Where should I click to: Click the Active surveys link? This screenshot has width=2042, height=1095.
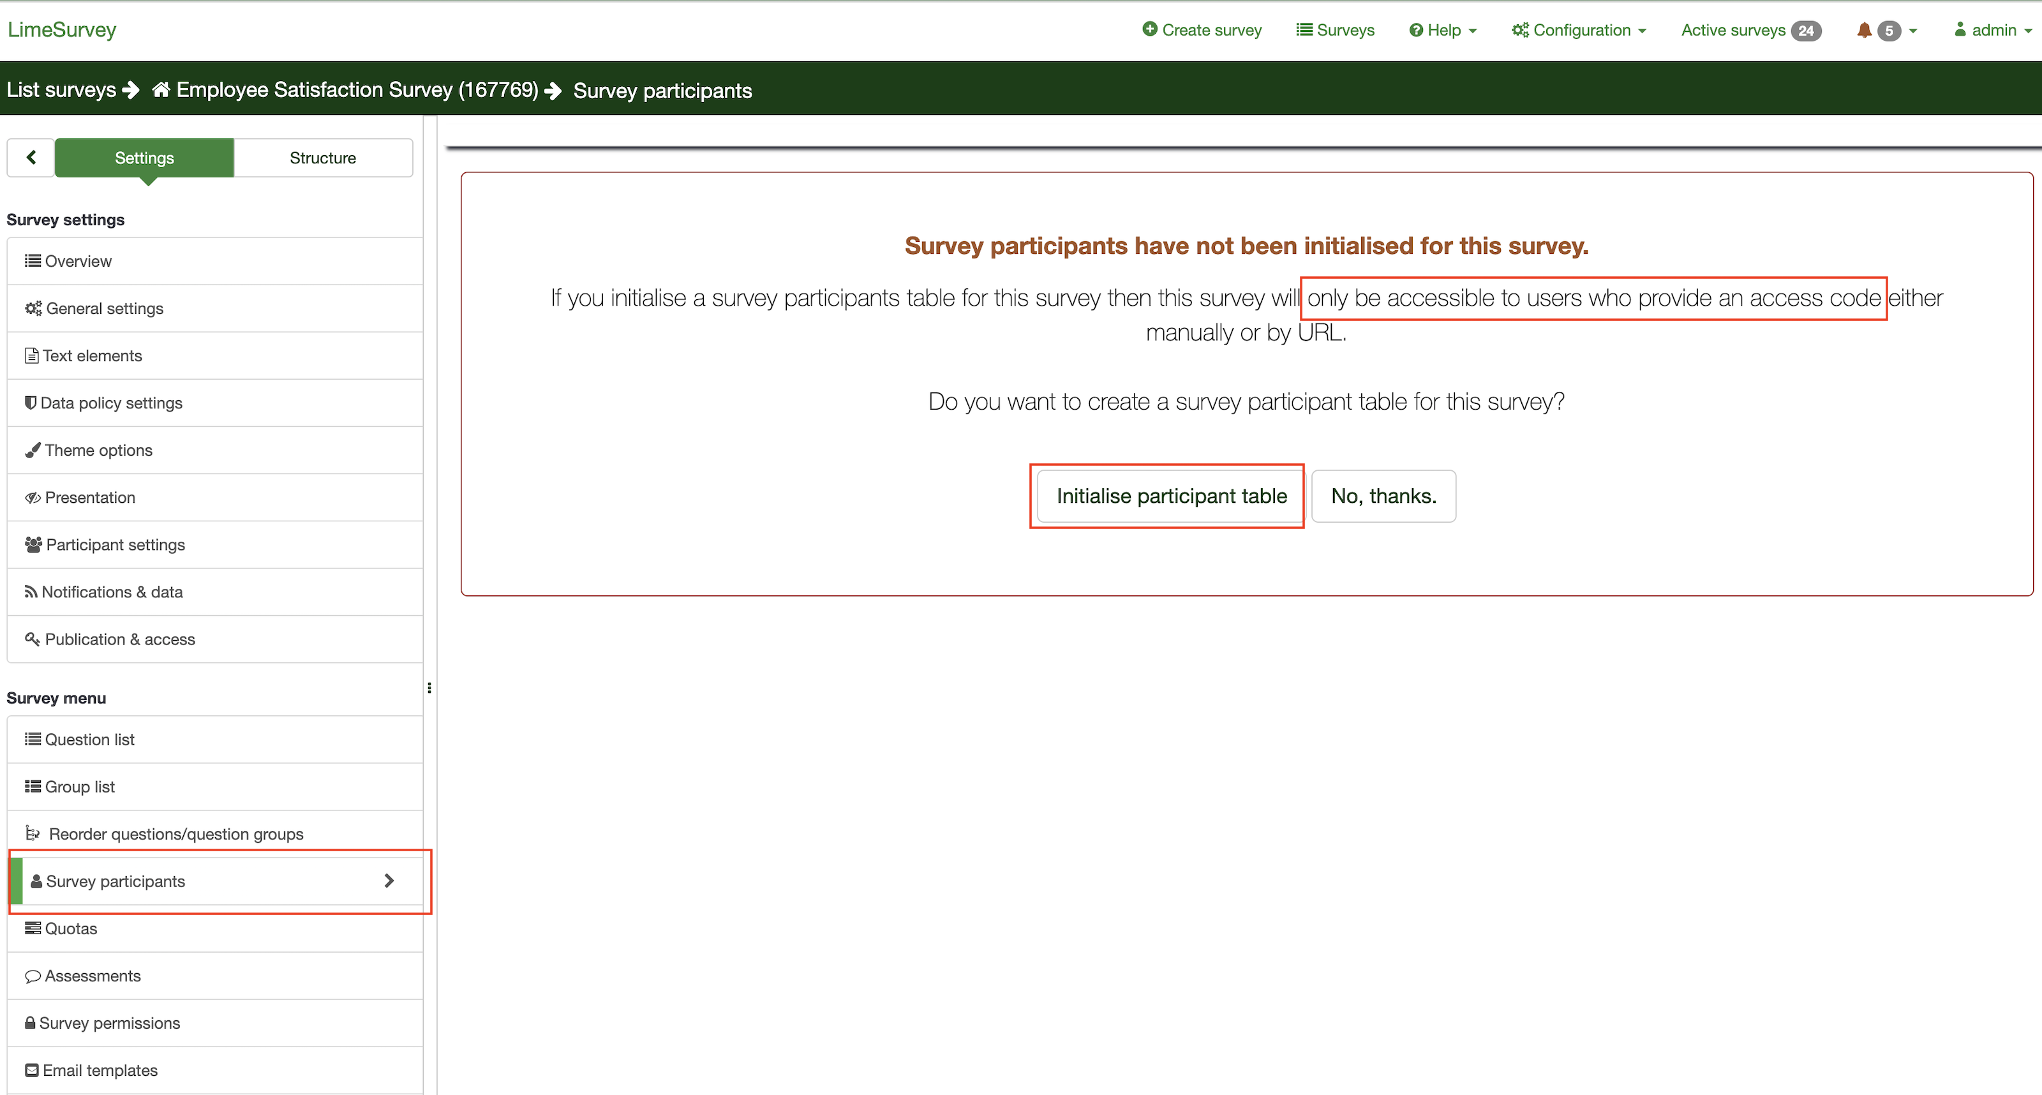click(1733, 30)
